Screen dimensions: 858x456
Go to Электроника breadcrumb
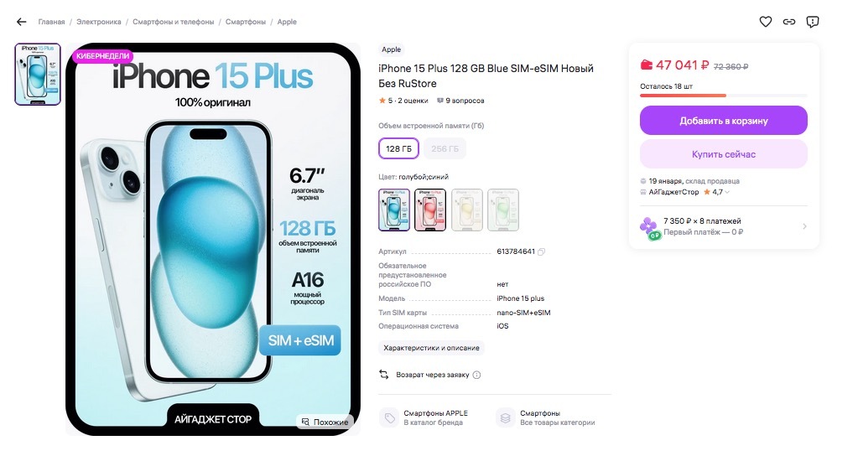pyautogui.click(x=98, y=22)
